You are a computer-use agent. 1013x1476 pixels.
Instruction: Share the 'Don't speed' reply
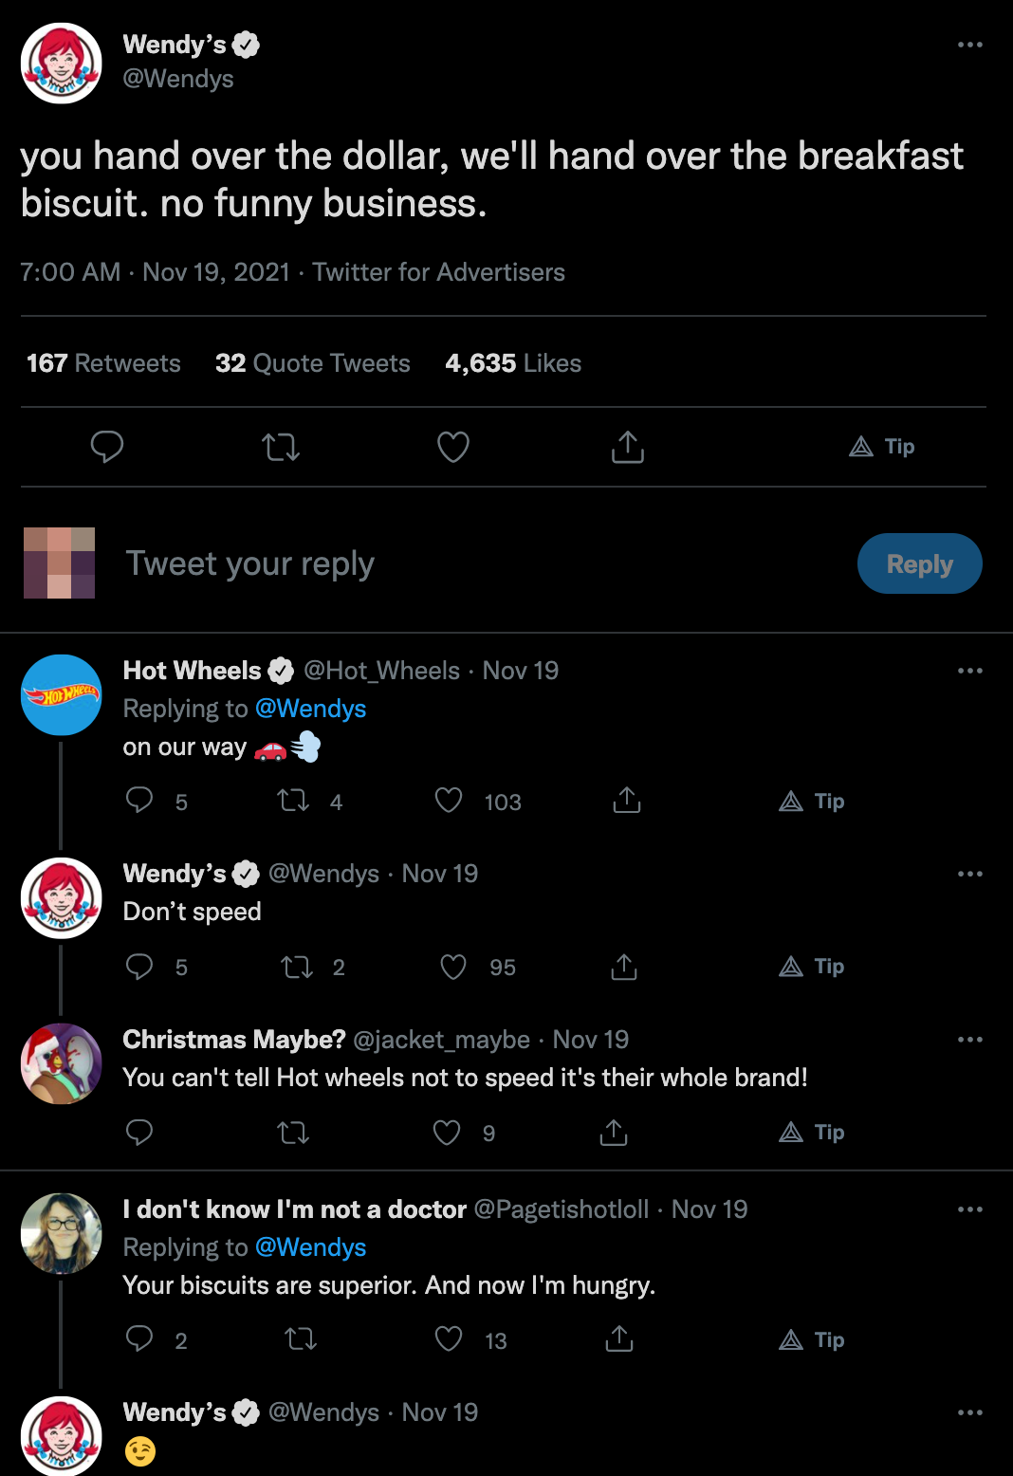tap(623, 967)
